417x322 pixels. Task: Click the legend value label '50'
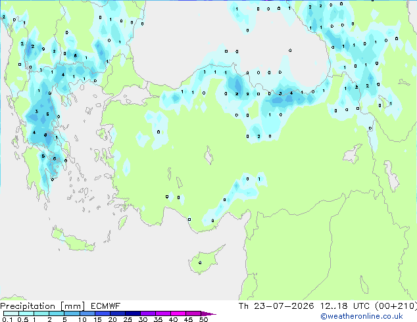203,319
